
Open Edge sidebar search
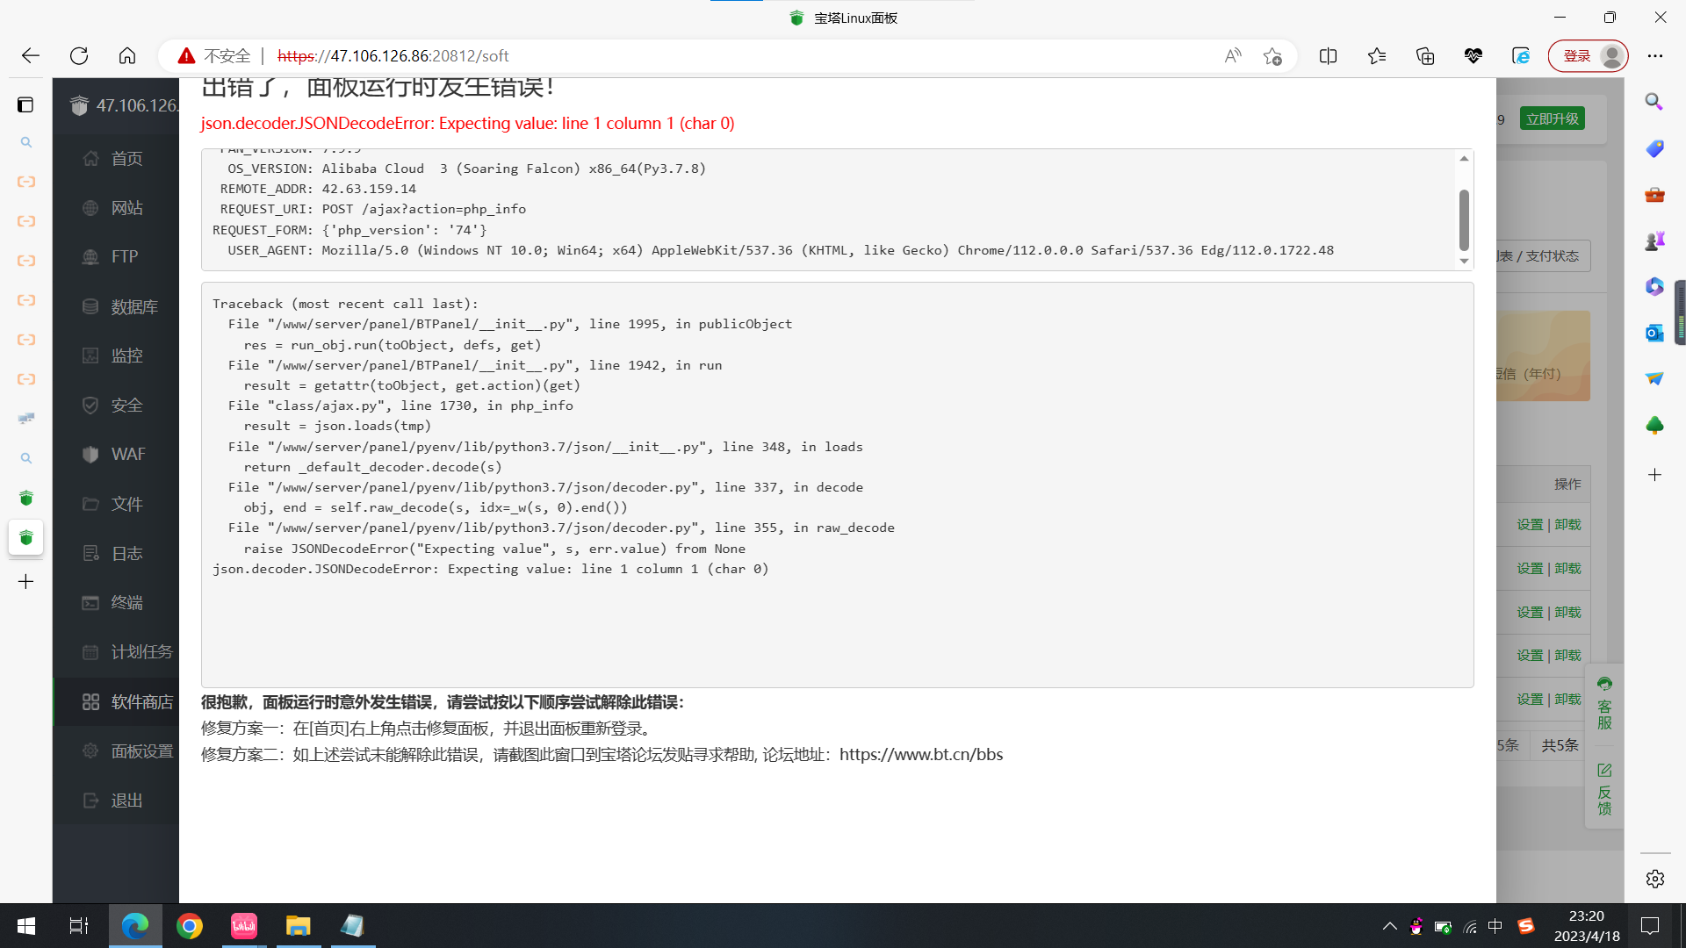tap(1654, 102)
